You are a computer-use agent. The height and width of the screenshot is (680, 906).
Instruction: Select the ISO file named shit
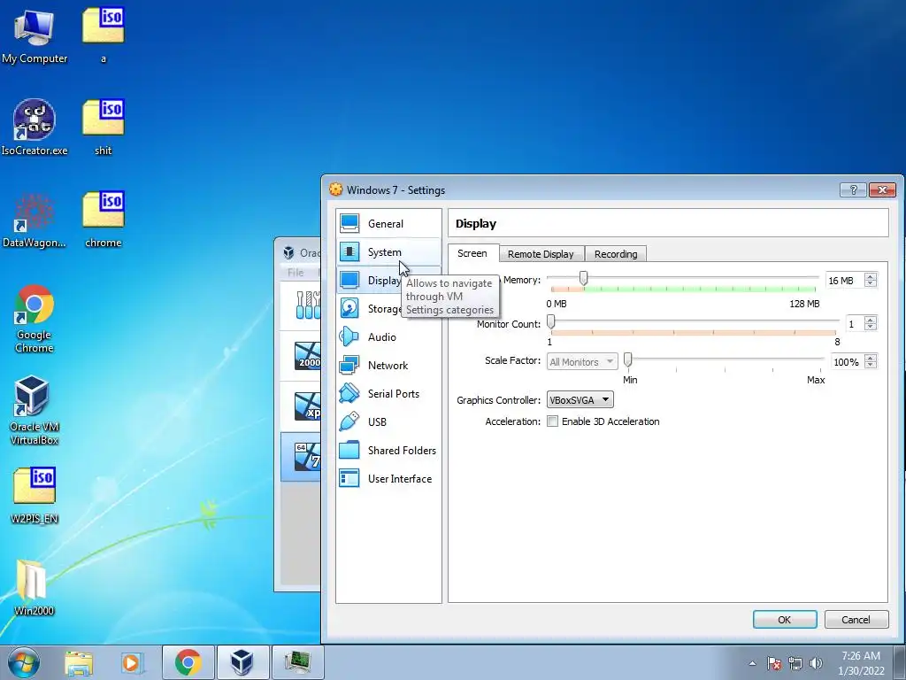pyautogui.click(x=103, y=127)
